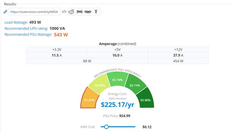
Task: Select the 90.66% efficiency gauge segment
Action: pyautogui.click(x=100, y=85)
